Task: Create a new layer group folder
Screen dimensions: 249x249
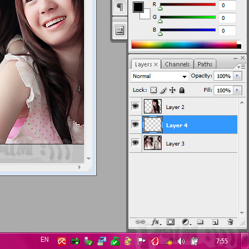Action: pos(200,222)
